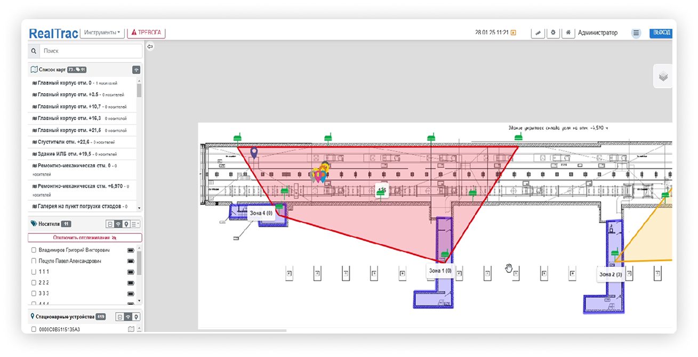
Task: Toggle the wireless filter in the Носители header
Action: click(x=118, y=224)
